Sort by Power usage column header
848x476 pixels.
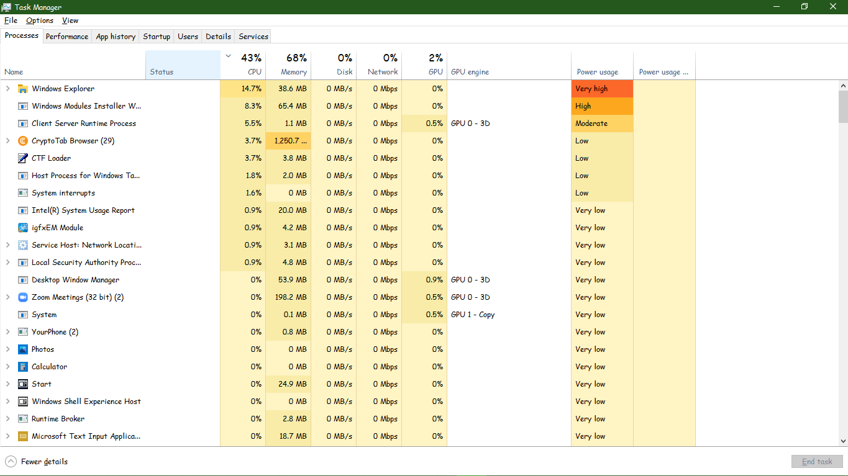coord(602,65)
